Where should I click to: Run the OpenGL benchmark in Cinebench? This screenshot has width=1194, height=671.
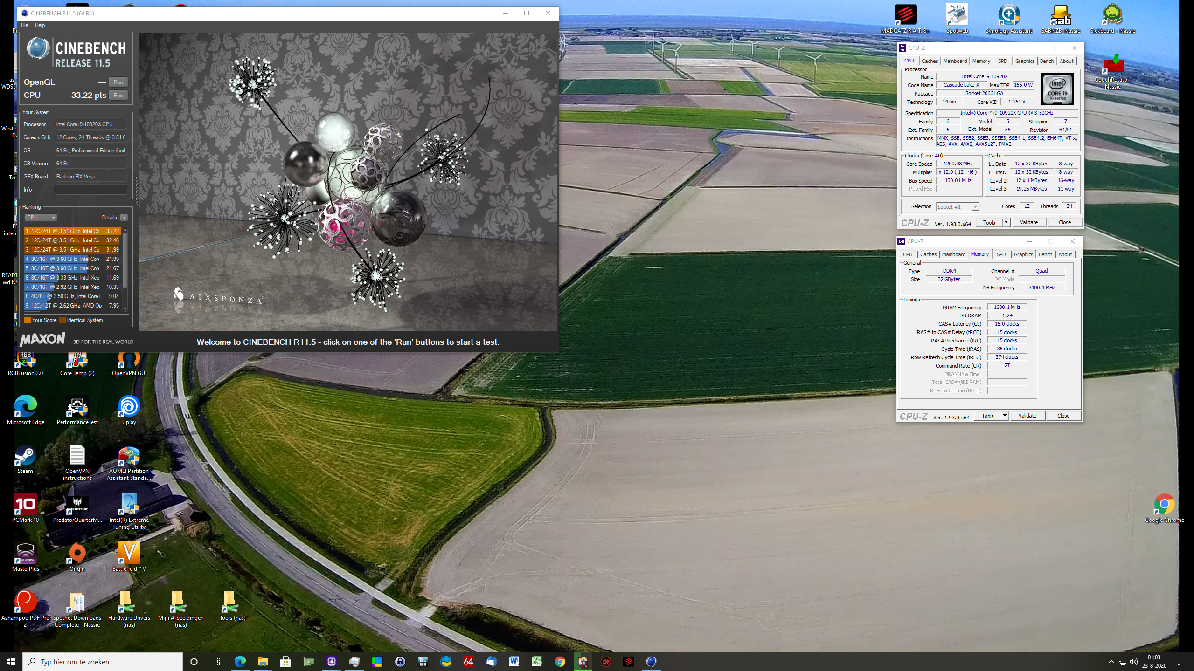coord(118,82)
